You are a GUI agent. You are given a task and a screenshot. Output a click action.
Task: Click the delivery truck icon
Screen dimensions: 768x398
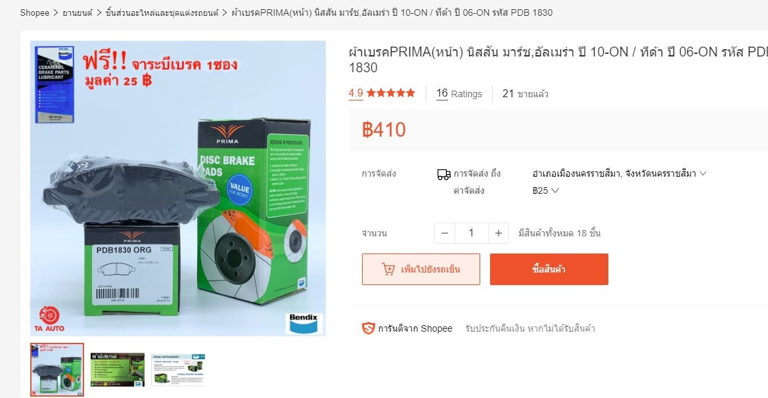click(443, 174)
